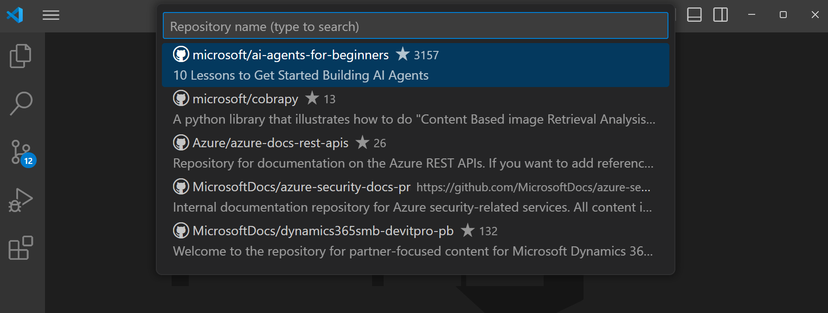Toggle the secondary side bar layout button
828x313 pixels.
720,15
